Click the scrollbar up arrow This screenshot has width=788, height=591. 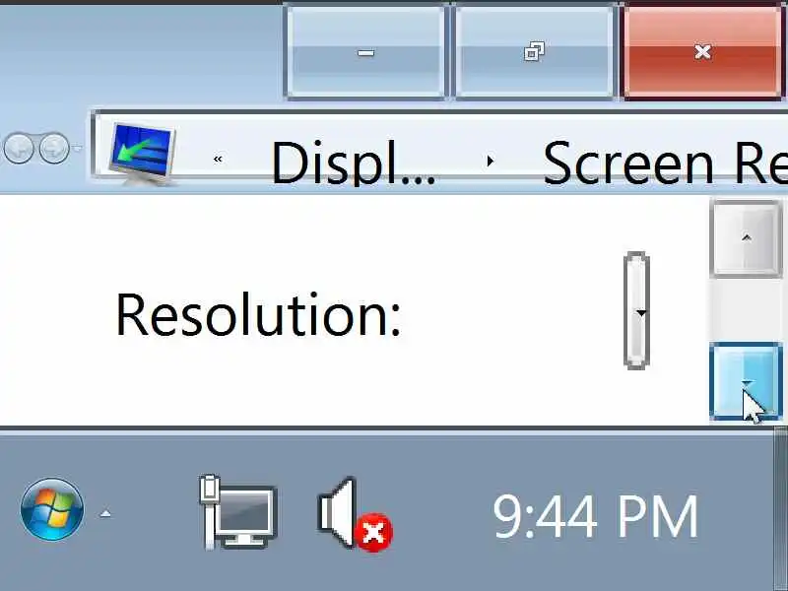(747, 238)
